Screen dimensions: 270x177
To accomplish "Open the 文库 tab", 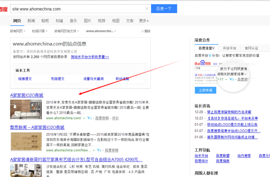I will coord(130,21).
